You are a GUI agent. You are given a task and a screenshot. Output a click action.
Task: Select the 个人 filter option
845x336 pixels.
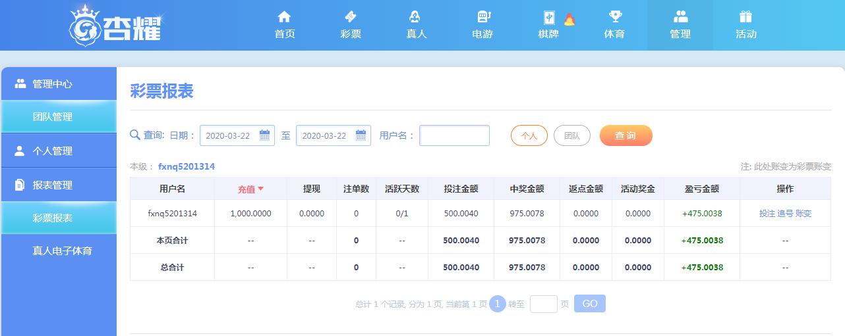pos(529,135)
